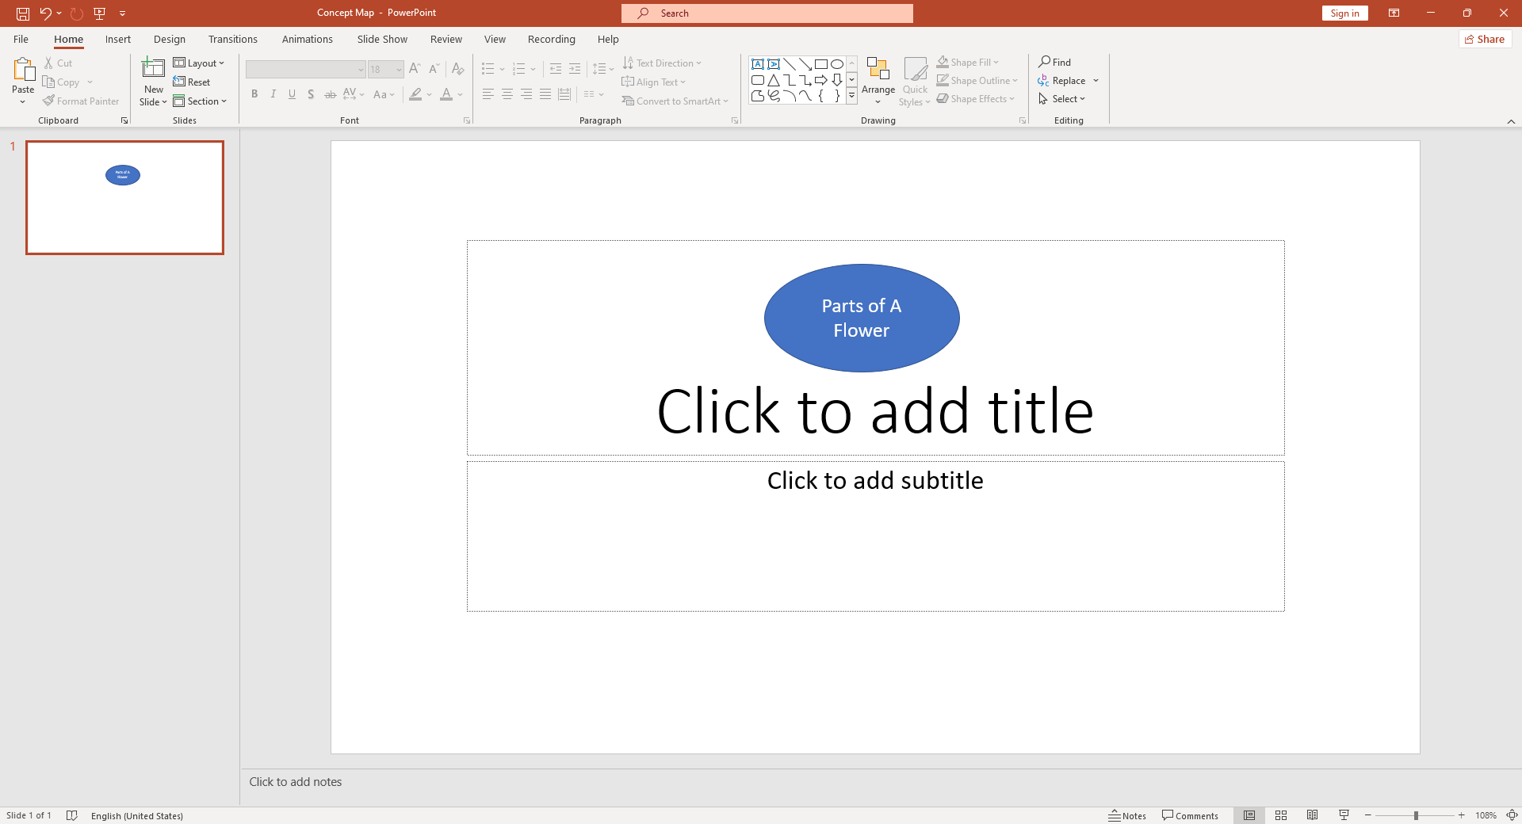Image resolution: width=1522 pixels, height=824 pixels.
Task: Click the Save icon in the title bar
Action: click(23, 13)
